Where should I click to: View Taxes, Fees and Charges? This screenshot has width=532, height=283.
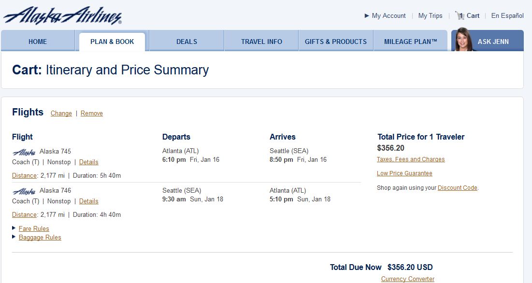411,159
